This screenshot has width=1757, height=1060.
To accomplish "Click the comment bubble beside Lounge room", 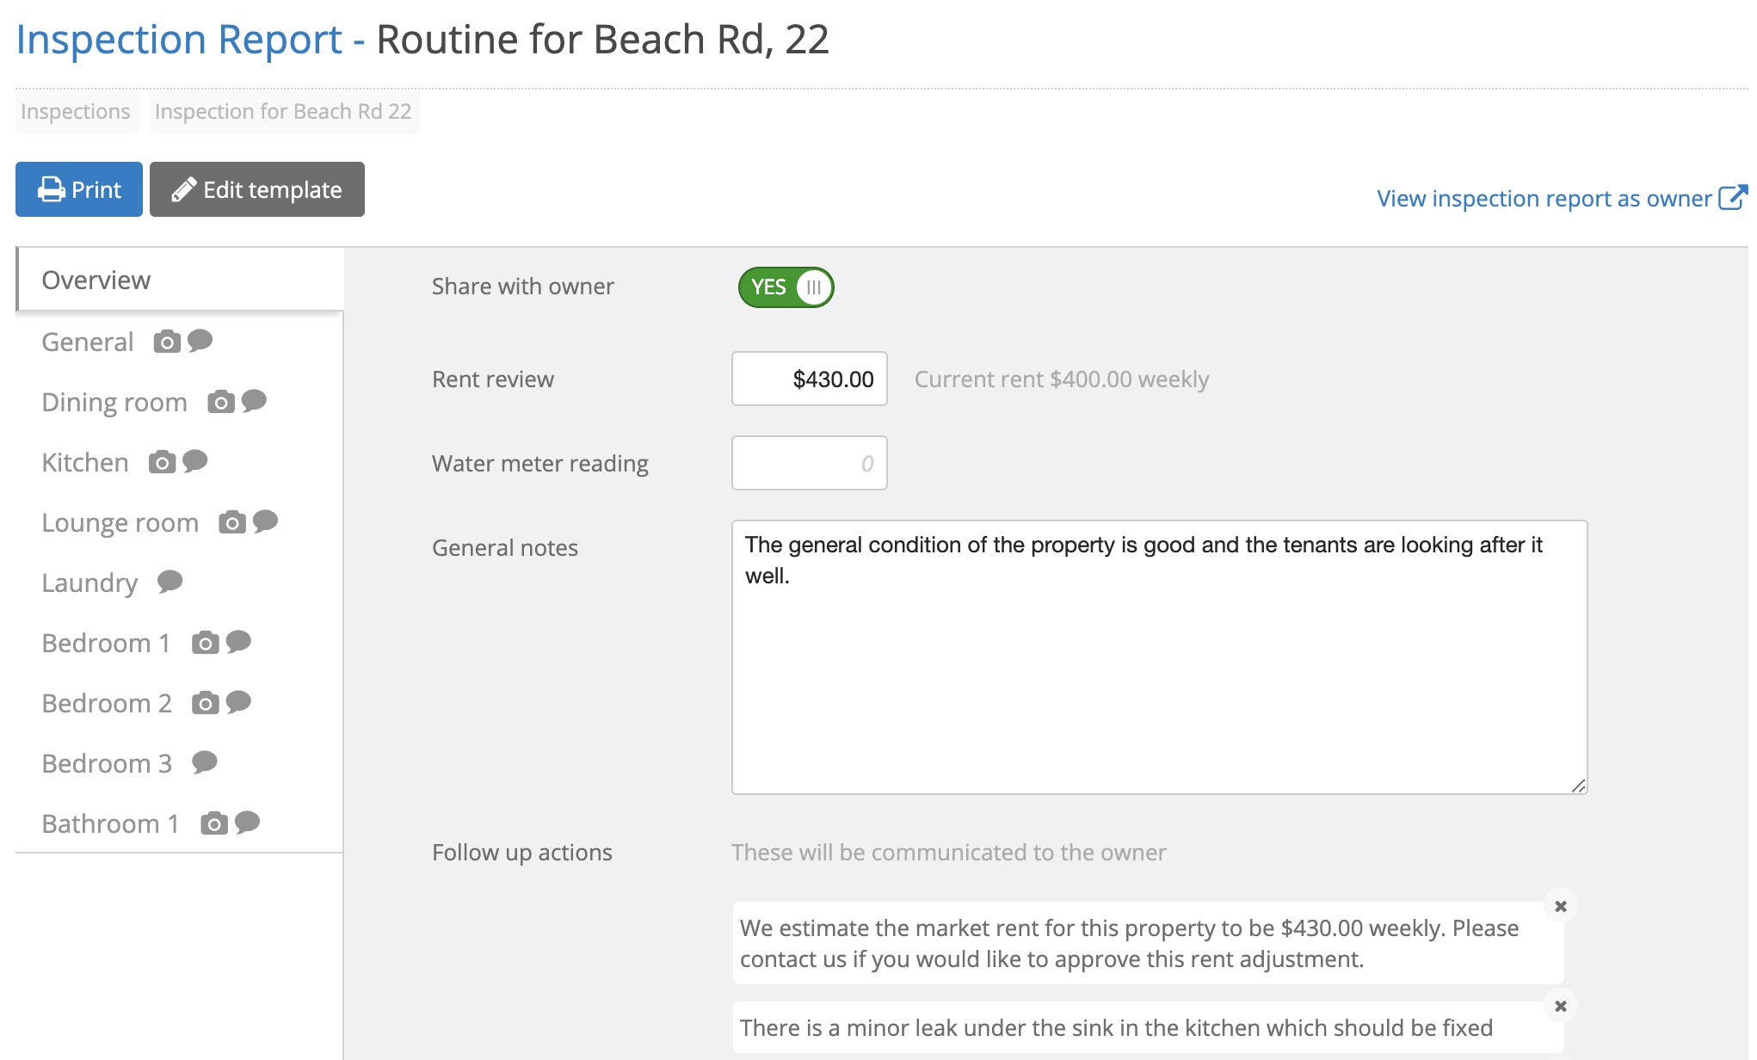I will click(265, 521).
